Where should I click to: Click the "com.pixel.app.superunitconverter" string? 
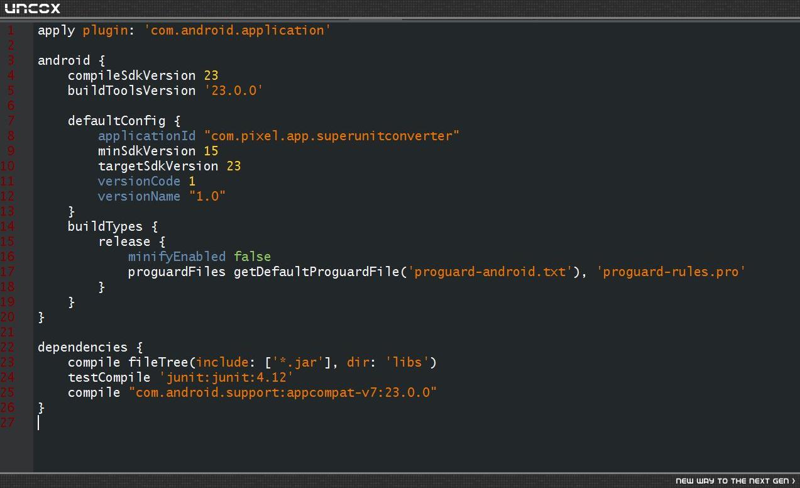[x=332, y=136]
